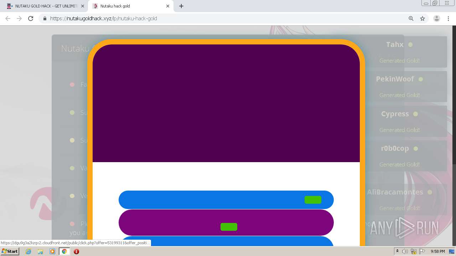
Task: Open File Explorer from taskbar
Action: [x=40, y=251]
